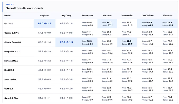Click the 'MiniMax M2.7' model name
179x104 pixels.
(x=11, y=61)
